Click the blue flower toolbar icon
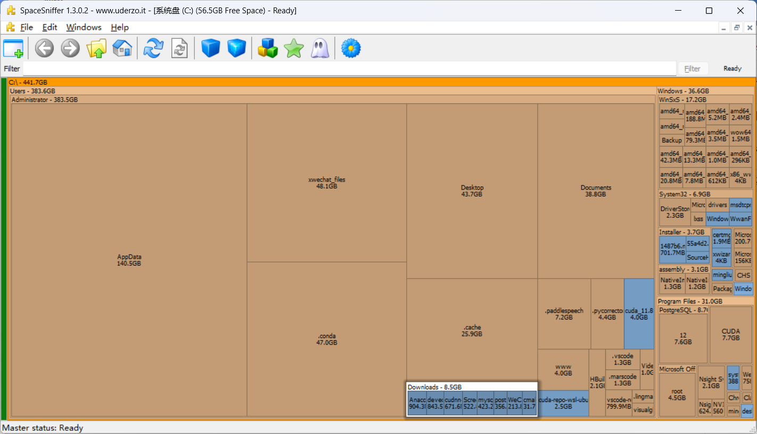This screenshot has width=757, height=434. click(351, 48)
